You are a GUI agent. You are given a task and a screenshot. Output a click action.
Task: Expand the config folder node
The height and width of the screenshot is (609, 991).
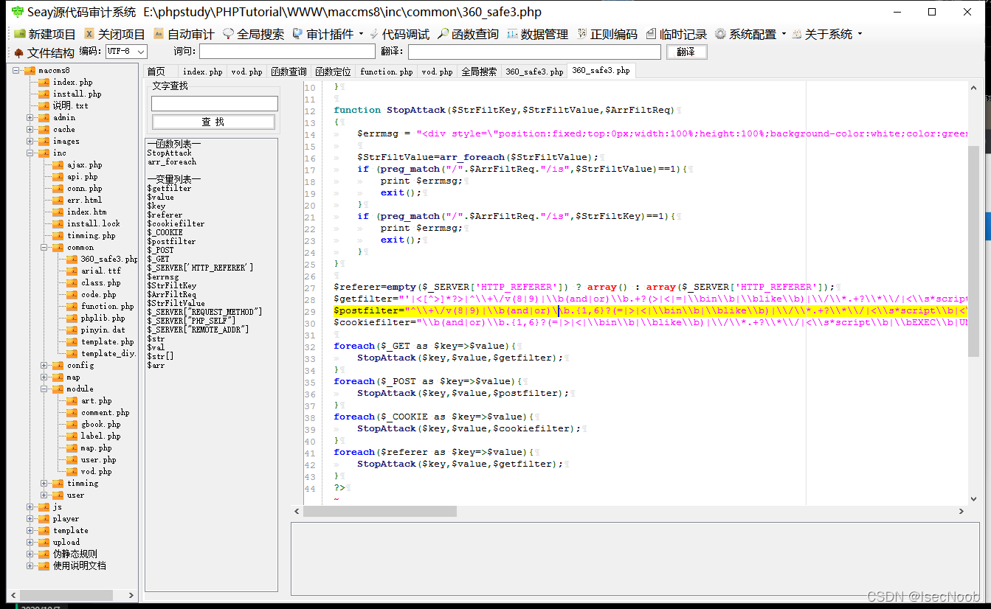click(x=44, y=366)
